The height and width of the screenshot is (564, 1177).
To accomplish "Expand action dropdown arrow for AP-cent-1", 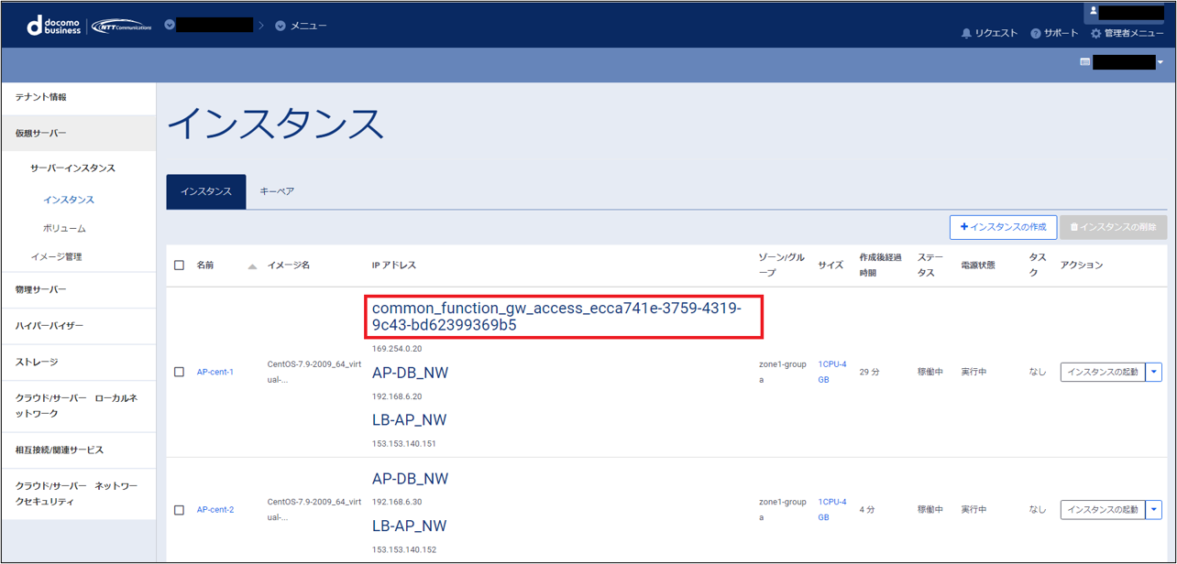I will coord(1154,373).
